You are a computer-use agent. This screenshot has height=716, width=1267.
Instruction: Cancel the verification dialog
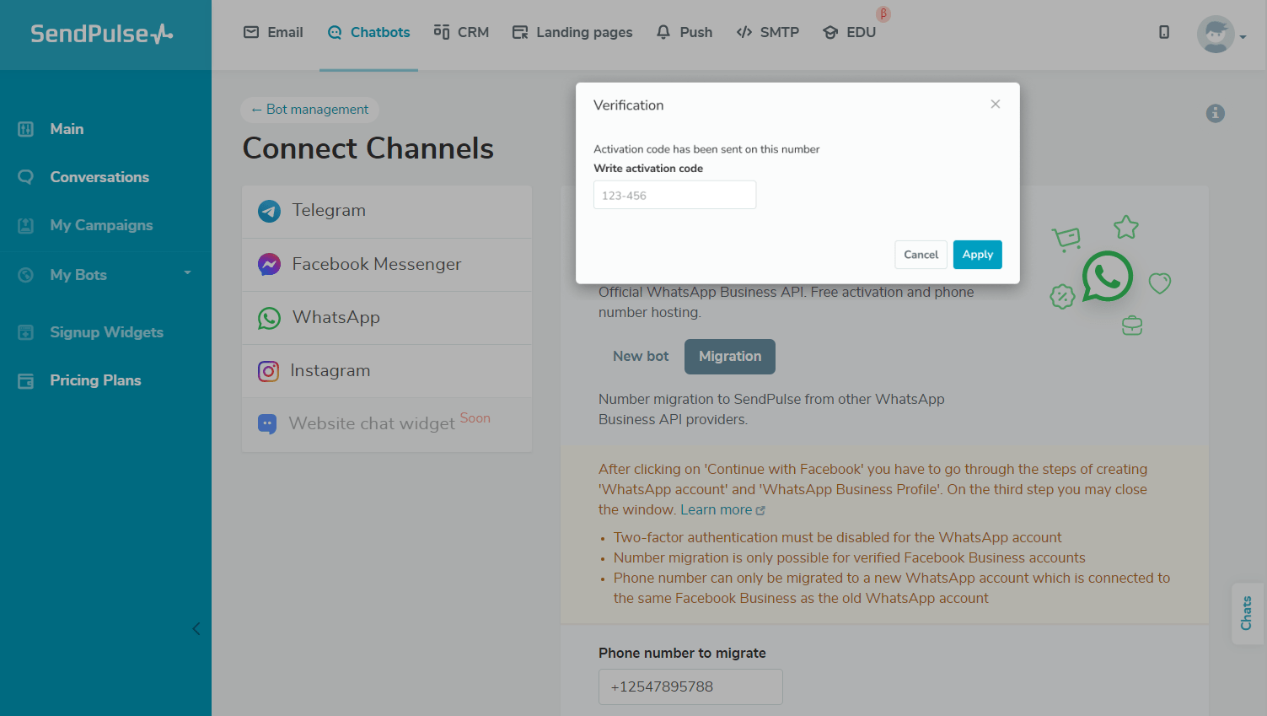[921, 255]
